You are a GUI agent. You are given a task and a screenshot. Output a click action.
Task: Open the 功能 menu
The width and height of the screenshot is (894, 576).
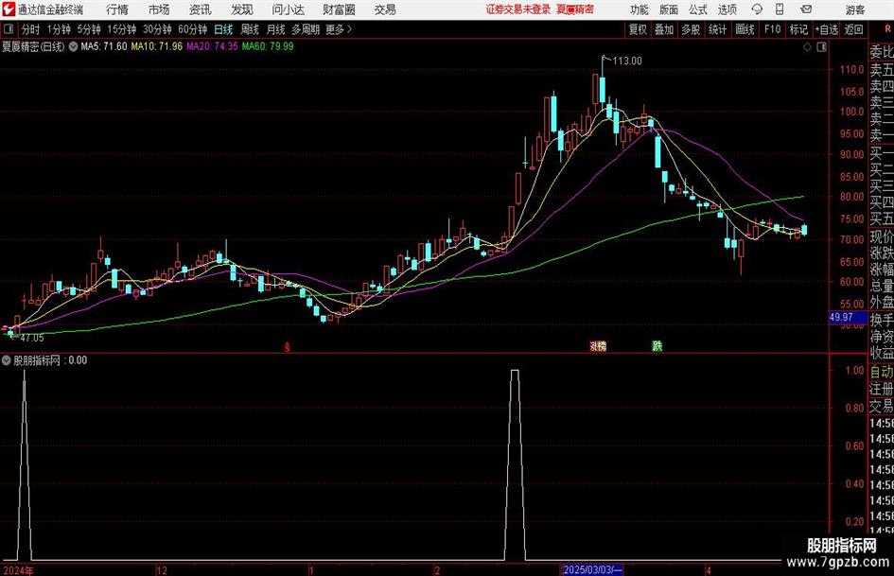[x=640, y=9]
